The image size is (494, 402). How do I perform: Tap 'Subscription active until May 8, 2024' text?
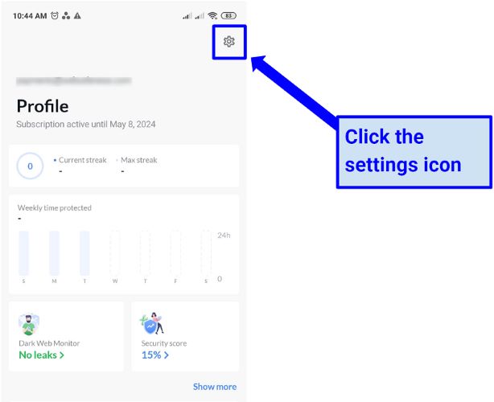point(86,125)
